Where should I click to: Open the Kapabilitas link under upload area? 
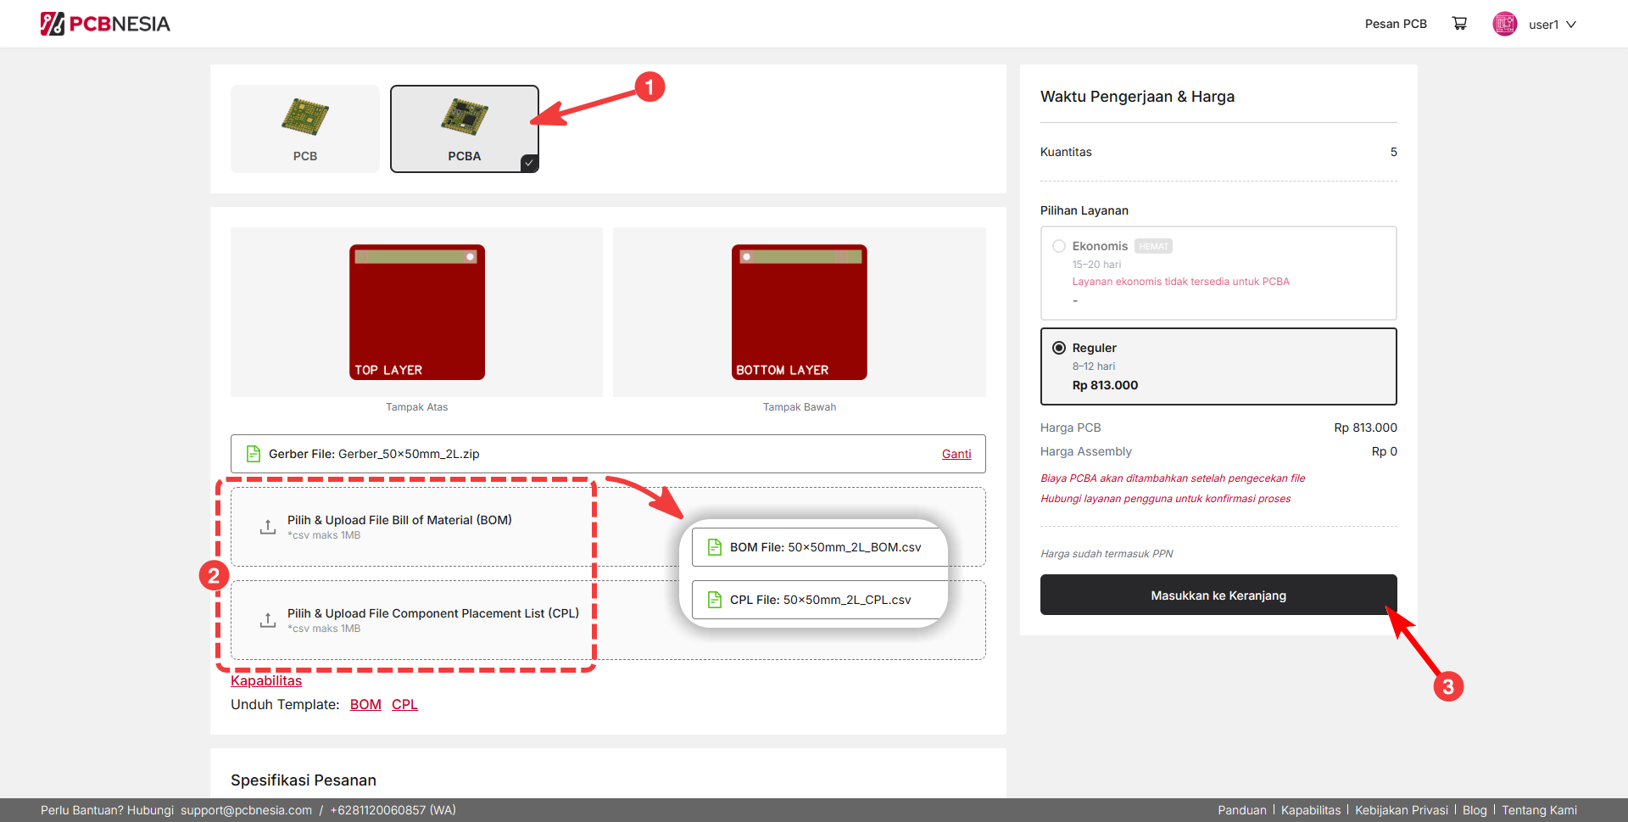pyautogui.click(x=266, y=680)
